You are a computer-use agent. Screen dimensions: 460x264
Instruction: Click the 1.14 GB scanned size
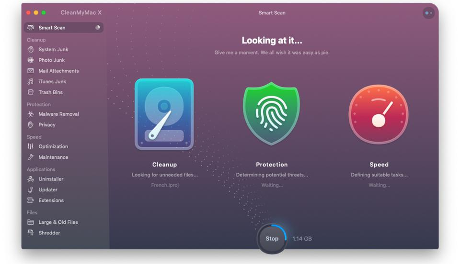[302, 239]
